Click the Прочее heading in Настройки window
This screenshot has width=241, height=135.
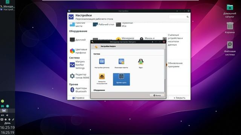(x=73, y=84)
